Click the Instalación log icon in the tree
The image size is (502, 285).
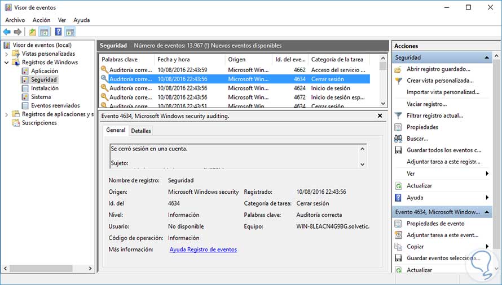(25, 88)
